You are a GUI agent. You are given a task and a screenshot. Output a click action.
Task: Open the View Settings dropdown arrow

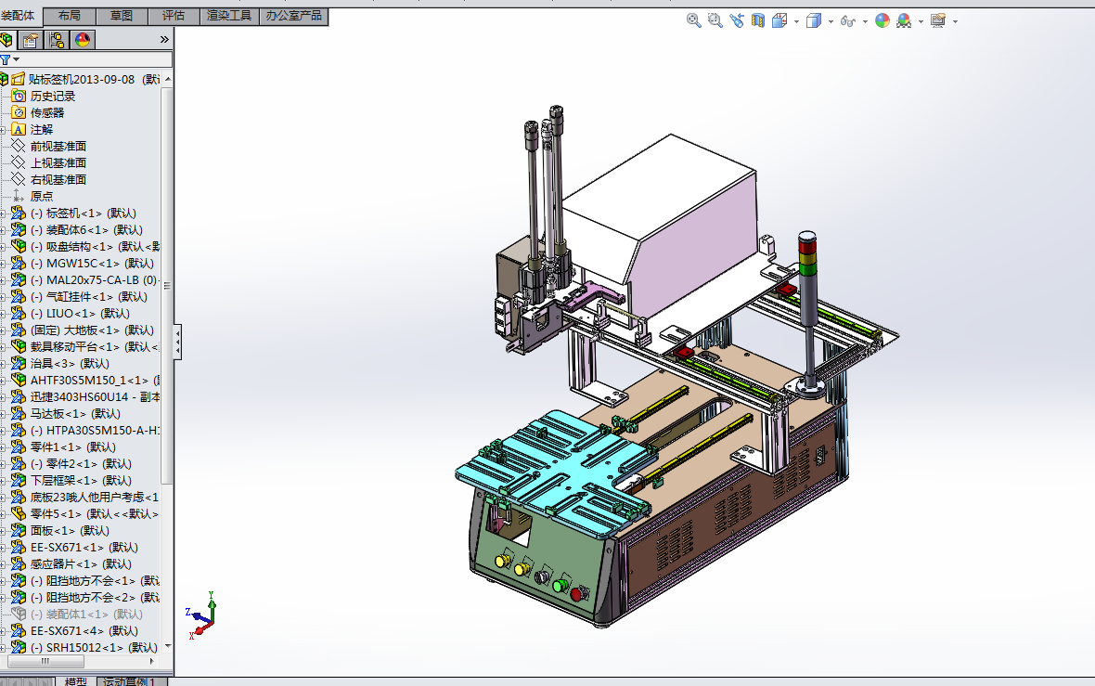(x=955, y=21)
